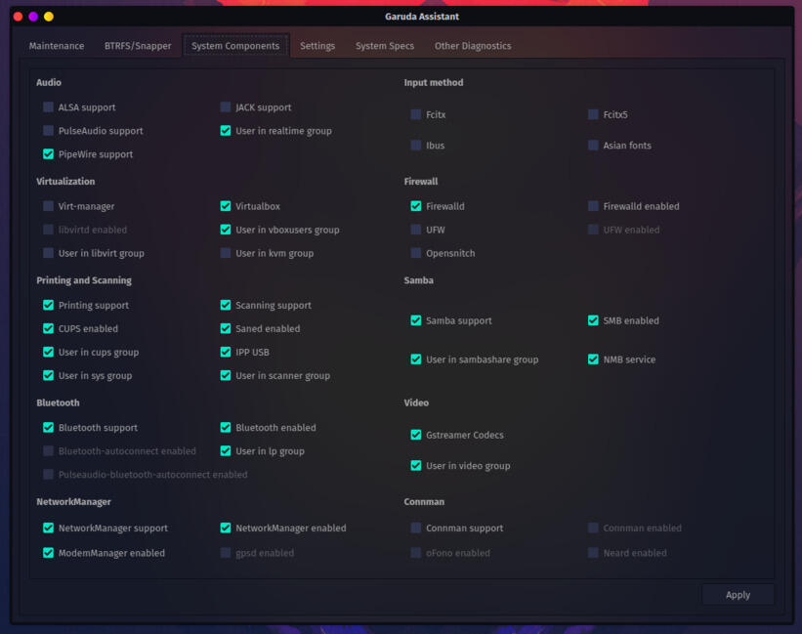Enable JACK support checkbox
Image resolution: width=802 pixels, height=634 pixels.
(x=225, y=106)
